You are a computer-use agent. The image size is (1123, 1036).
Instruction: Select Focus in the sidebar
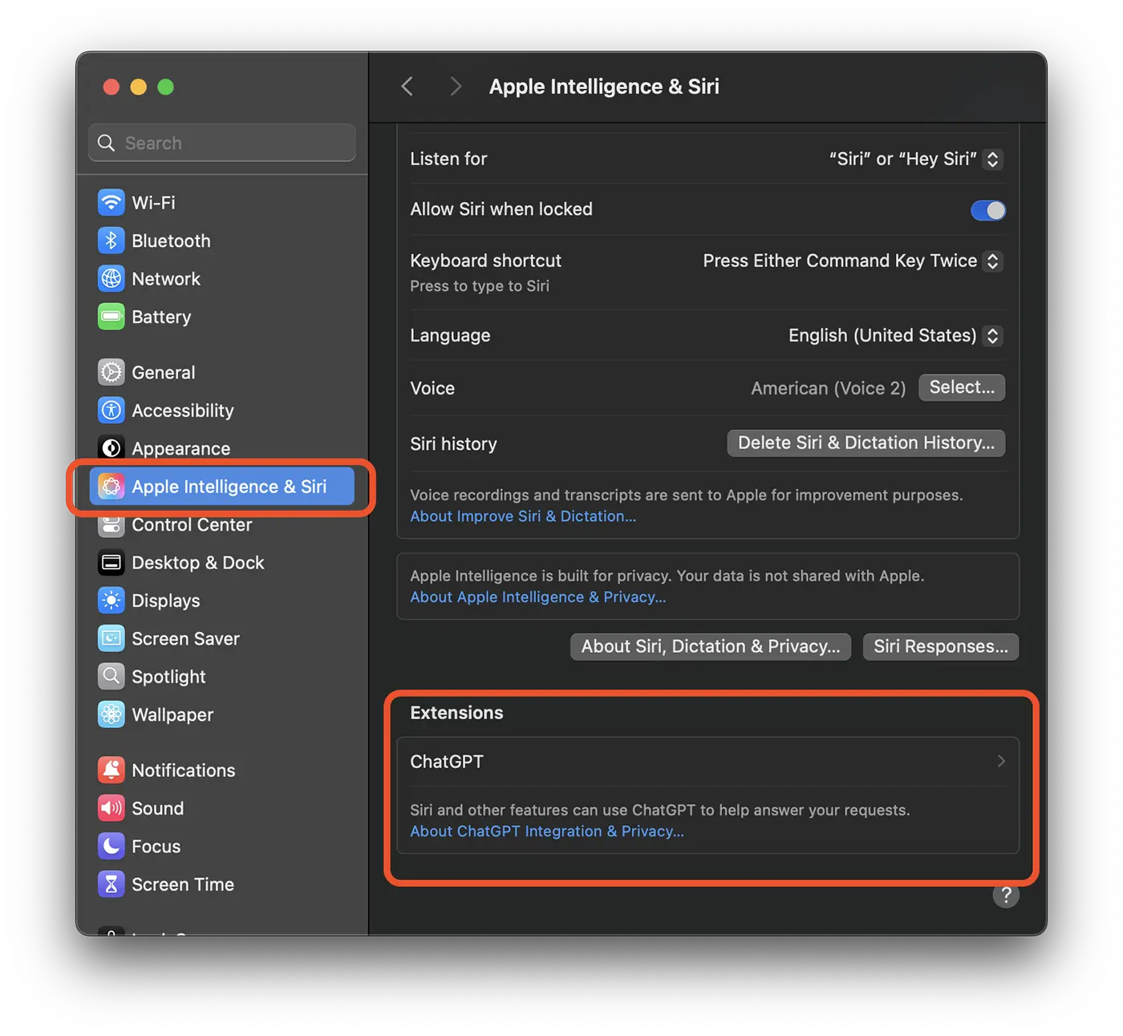click(222, 847)
